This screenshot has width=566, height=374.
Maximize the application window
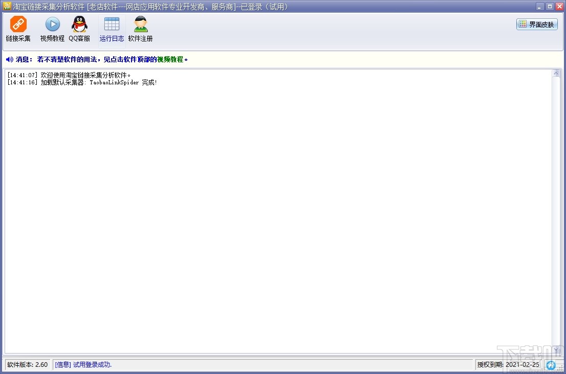[550, 7]
